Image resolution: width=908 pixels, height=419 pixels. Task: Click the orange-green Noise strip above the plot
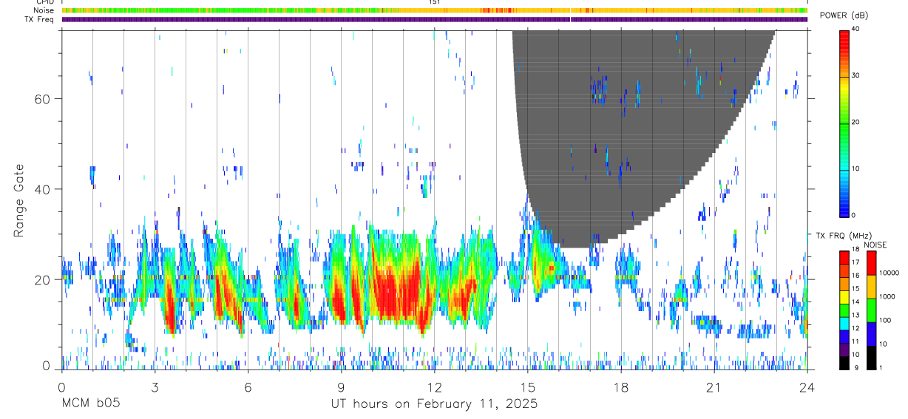[435, 11]
